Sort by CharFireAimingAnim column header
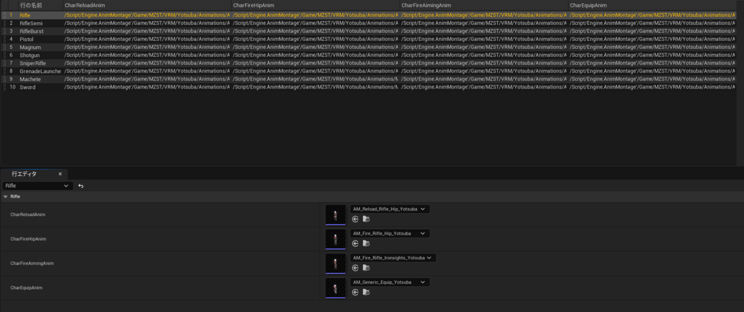This screenshot has height=312, width=744. [x=483, y=5]
